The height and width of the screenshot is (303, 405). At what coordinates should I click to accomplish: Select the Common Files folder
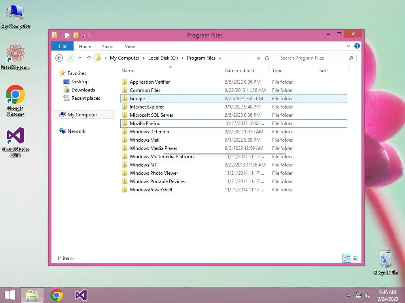tap(233, 90)
